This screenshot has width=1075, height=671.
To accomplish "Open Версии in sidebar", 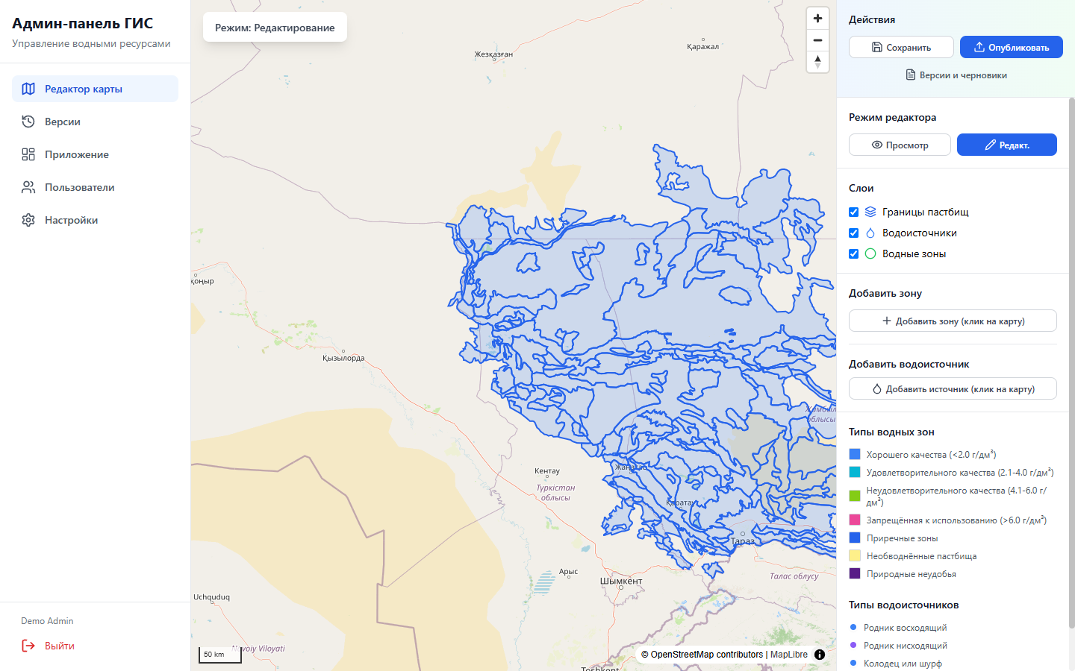I will (95, 122).
